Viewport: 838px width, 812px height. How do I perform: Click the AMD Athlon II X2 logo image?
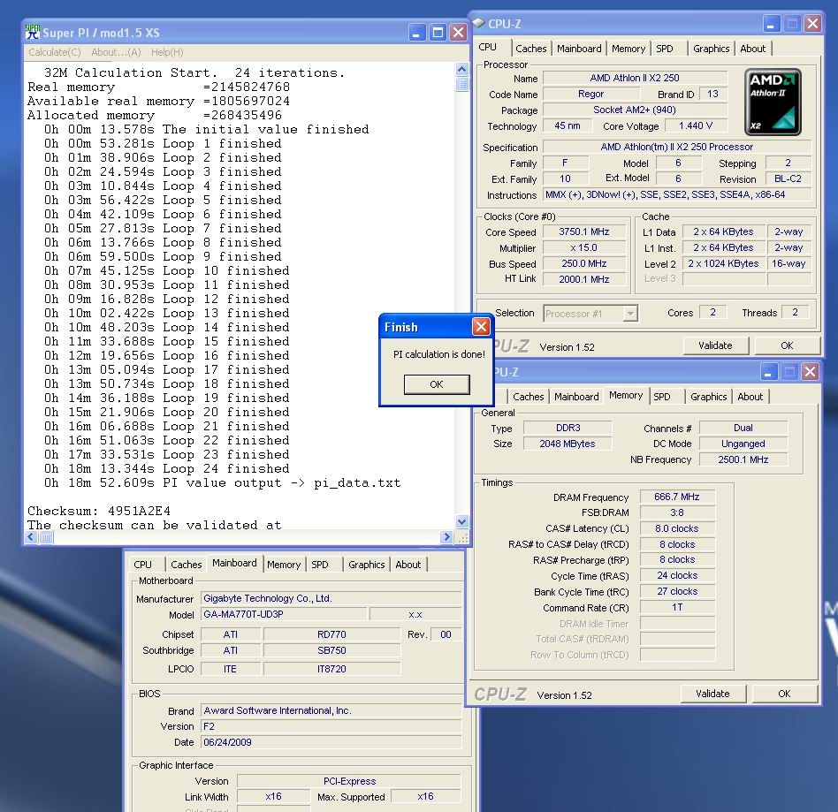(773, 102)
